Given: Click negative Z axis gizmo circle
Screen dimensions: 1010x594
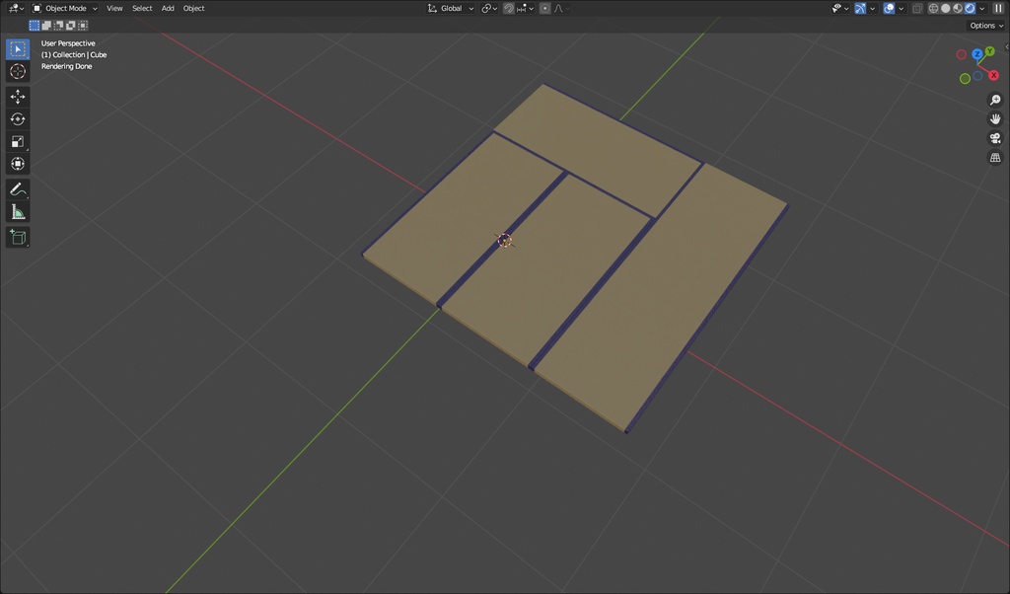Looking at the screenshot, I should [x=977, y=75].
